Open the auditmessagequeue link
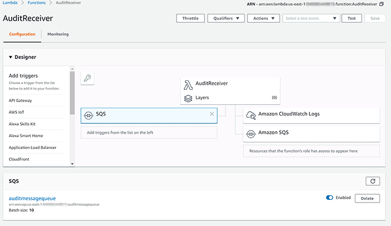Image resolution: width=391 pixels, height=226 pixels. click(x=32, y=198)
